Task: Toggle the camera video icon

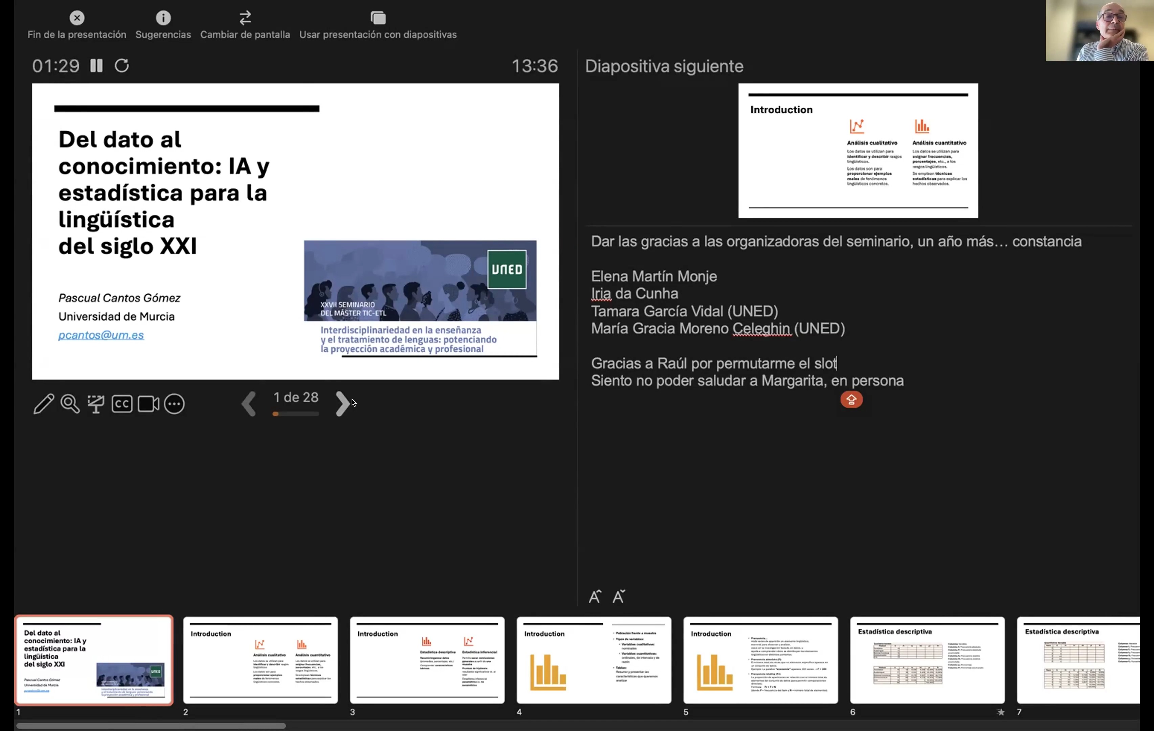Action: [148, 404]
